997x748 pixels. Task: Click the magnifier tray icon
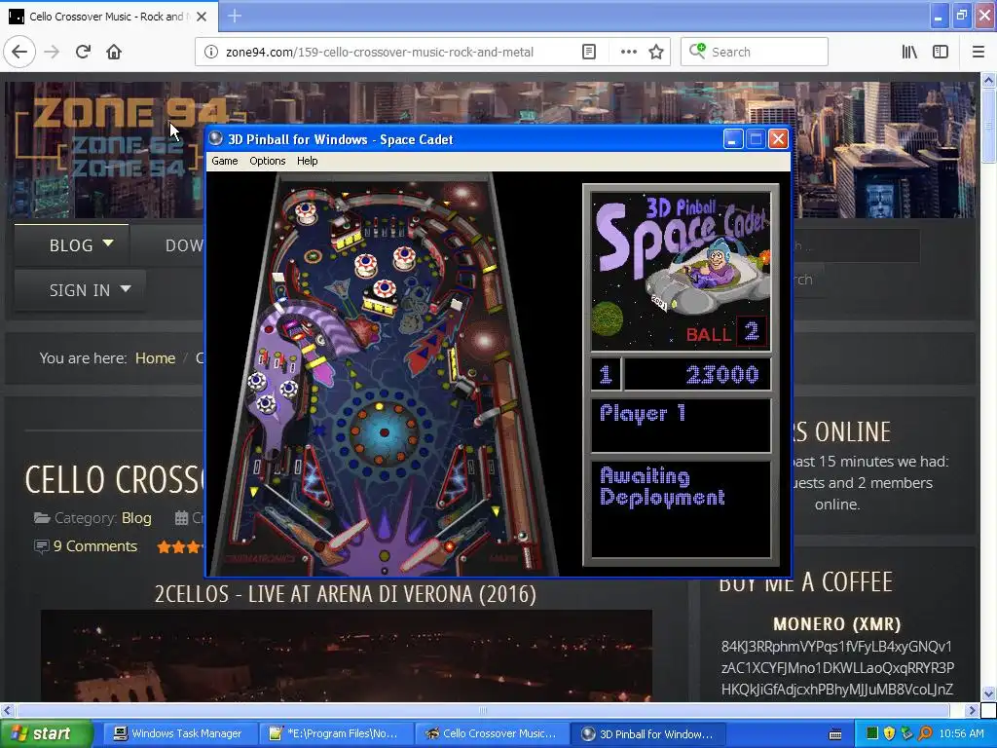tap(925, 733)
